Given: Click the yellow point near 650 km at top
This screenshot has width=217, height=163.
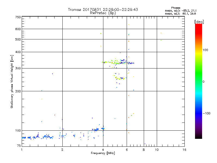Looking at the screenshot, I should pyautogui.click(x=129, y=24).
